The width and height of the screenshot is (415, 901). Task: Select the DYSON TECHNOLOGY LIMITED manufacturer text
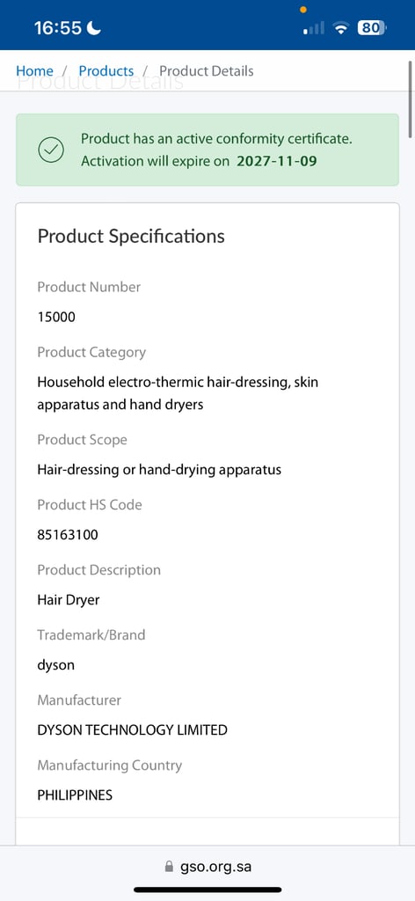click(132, 730)
